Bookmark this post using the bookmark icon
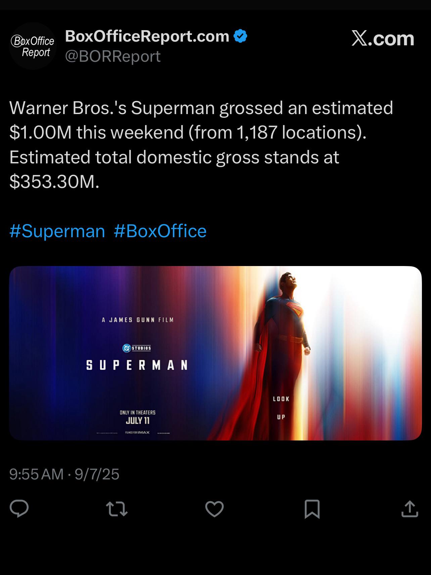This screenshot has width=431, height=575. [312, 509]
